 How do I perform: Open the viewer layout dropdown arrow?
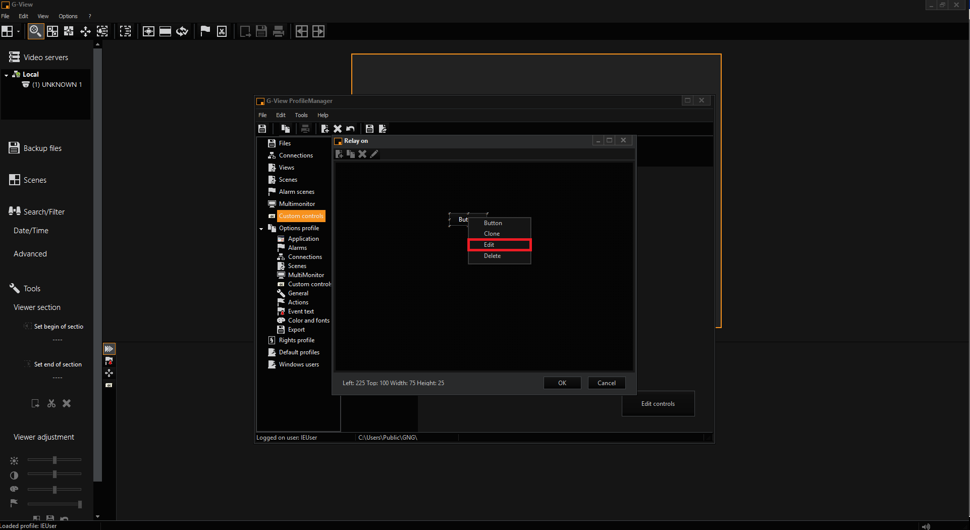point(18,31)
